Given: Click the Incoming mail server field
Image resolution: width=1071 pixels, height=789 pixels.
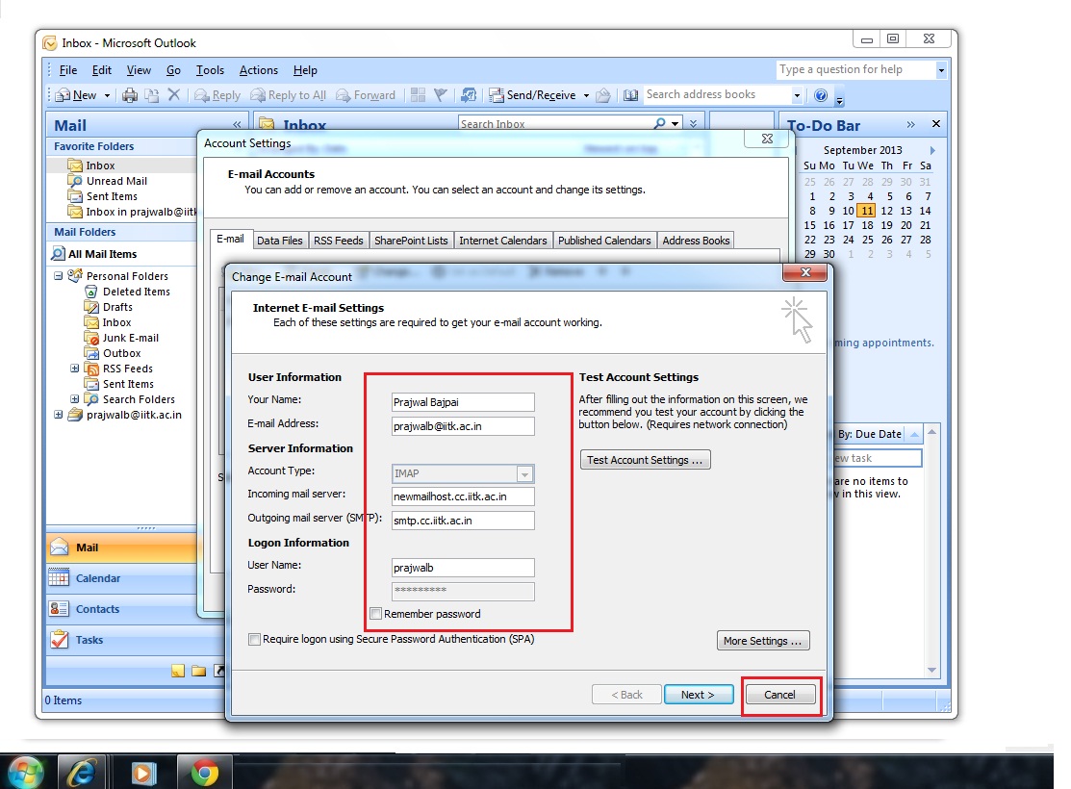Looking at the screenshot, I should point(463,496).
